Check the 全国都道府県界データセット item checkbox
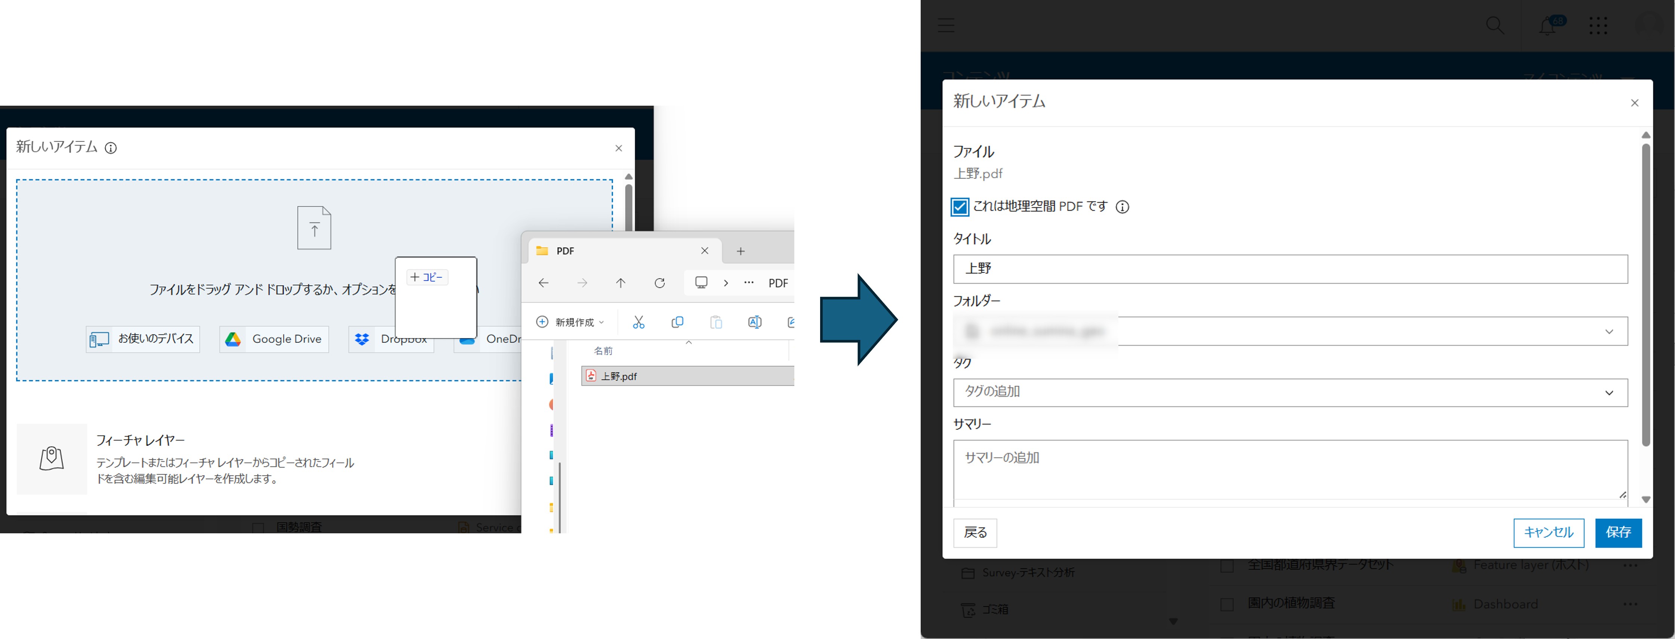Image resolution: width=1675 pixels, height=639 pixels. pos(1227,566)
